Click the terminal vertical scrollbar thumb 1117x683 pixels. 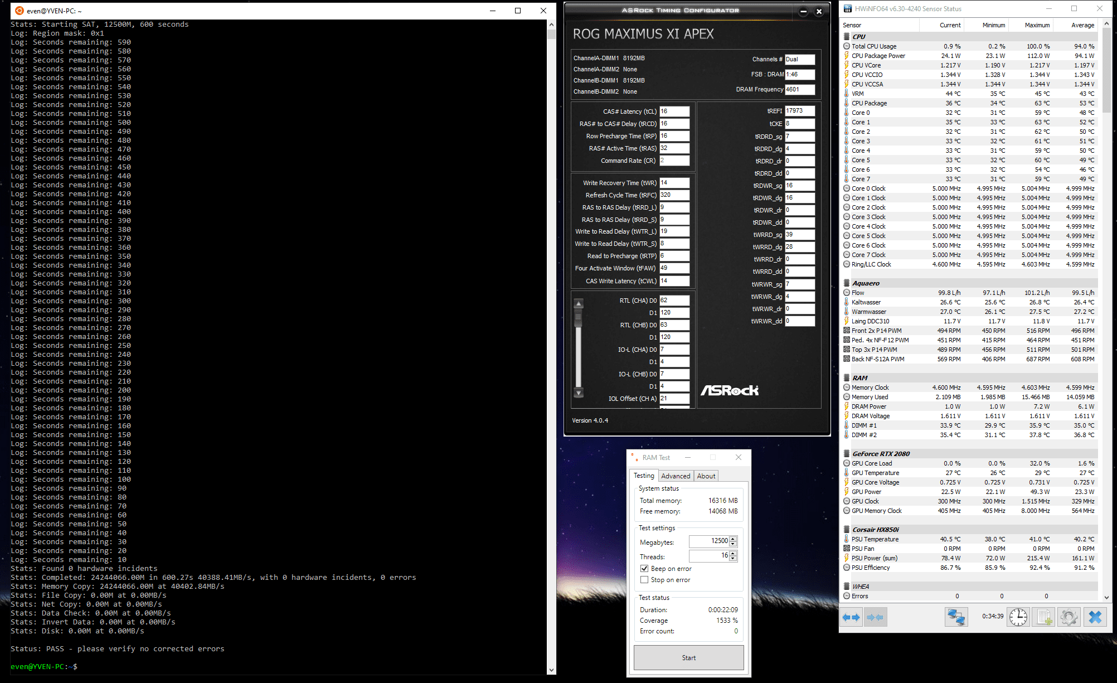[x=551, y=34]
